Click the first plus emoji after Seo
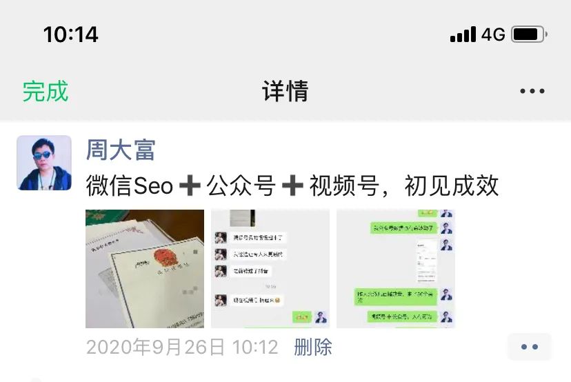 (190, 185)
